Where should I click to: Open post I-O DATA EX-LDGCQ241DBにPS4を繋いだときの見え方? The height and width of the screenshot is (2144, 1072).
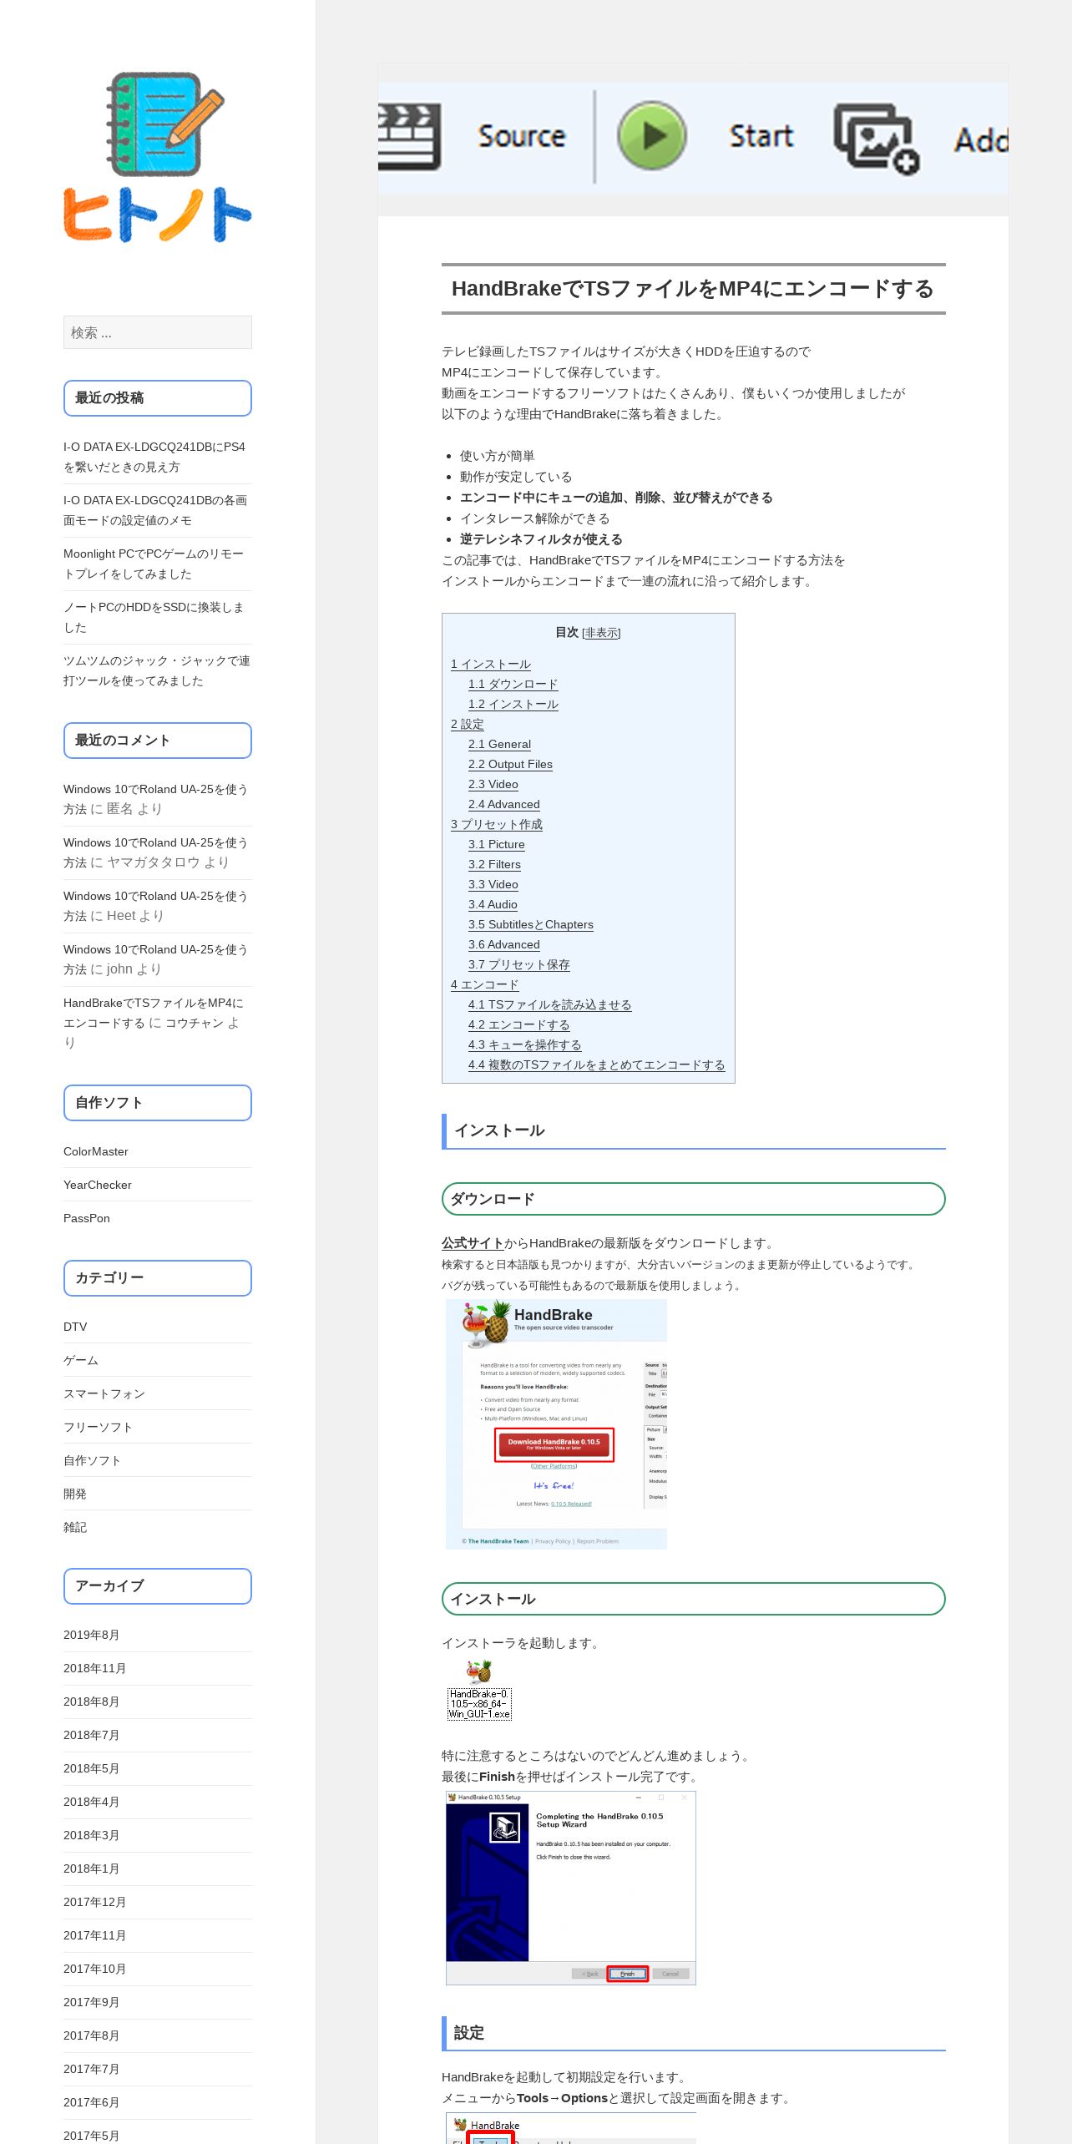pos(154,457)
